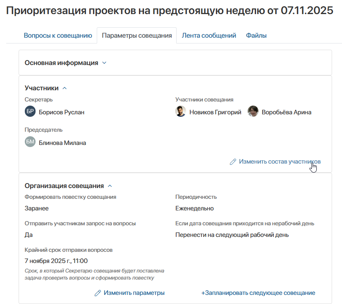Collapse the 'Организация совещания' section
The width and height of the screenshot is (342, 304).
[110, 186]
